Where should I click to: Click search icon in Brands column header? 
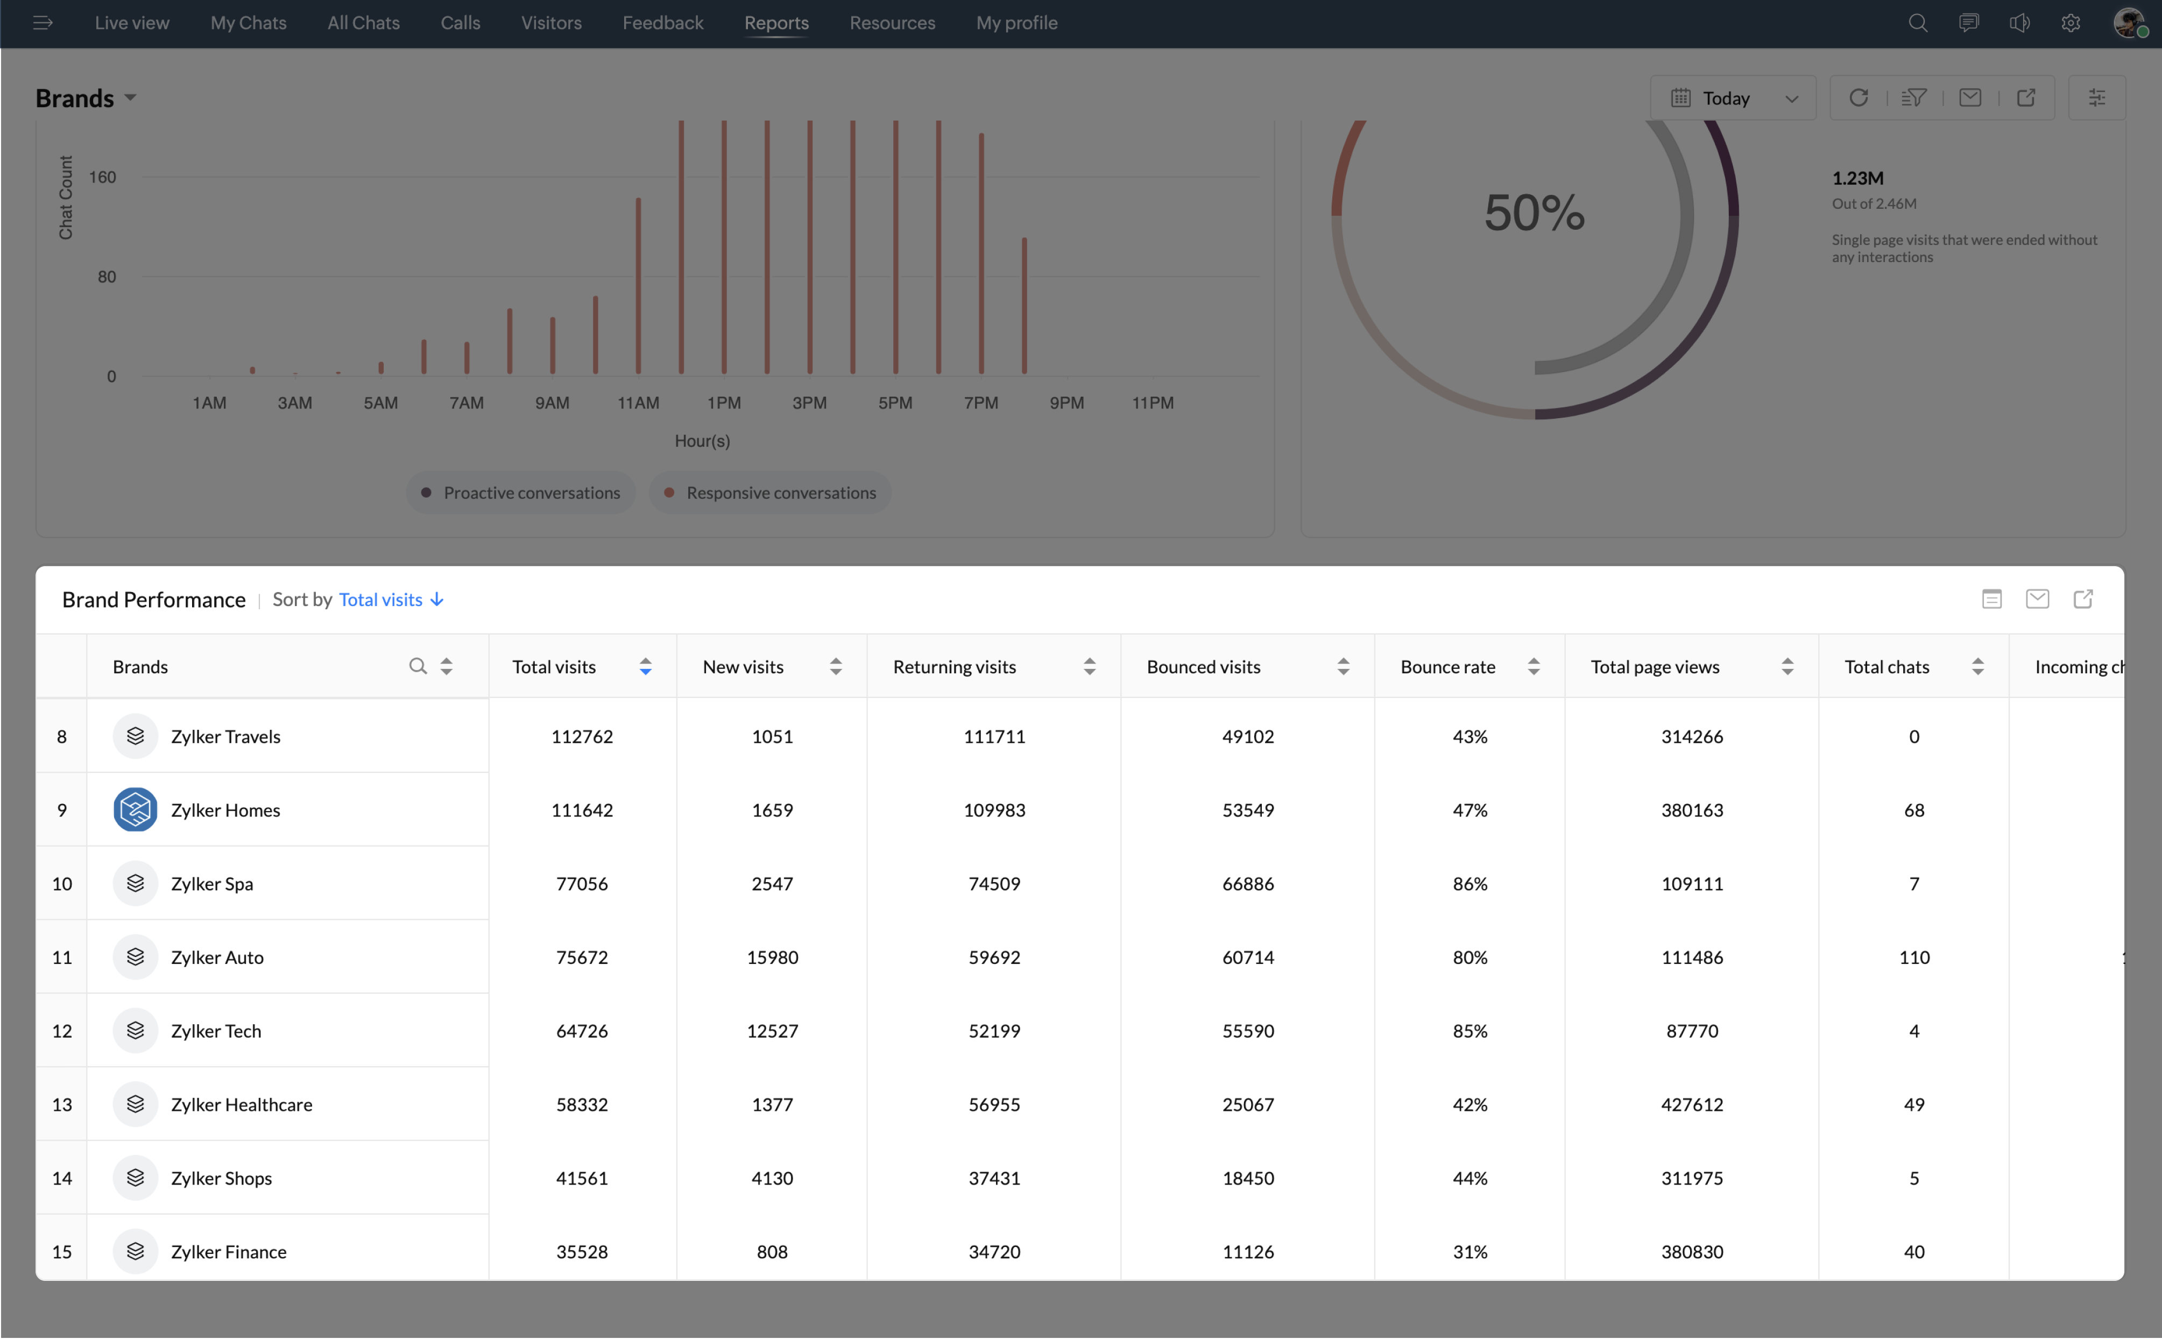coord(417,666)
